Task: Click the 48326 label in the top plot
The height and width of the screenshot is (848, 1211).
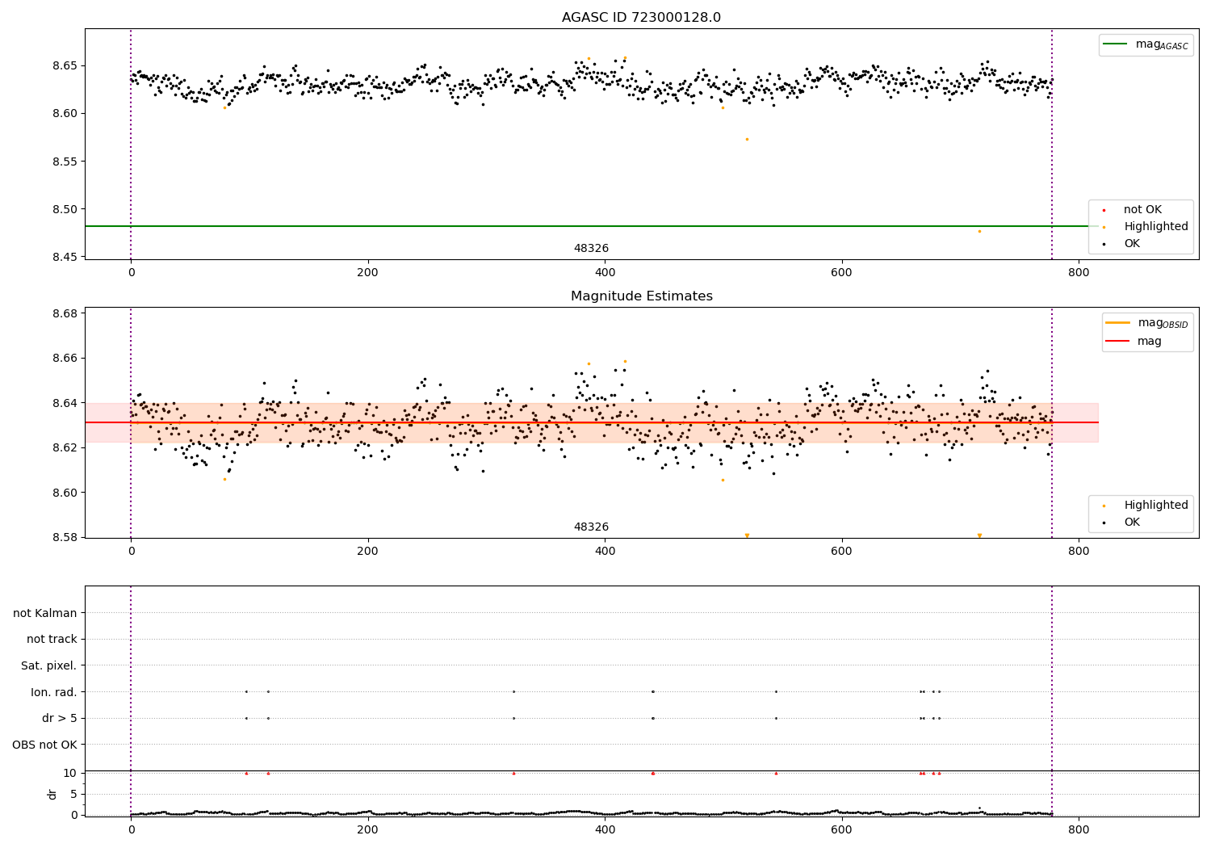Action: coord(591,249)
